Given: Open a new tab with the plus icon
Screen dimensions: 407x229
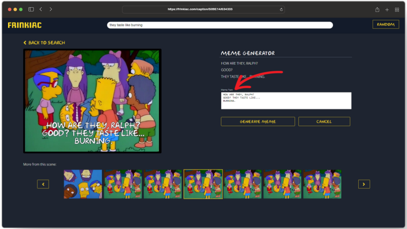Looking at the screenshot, I should tap(387, 10).
